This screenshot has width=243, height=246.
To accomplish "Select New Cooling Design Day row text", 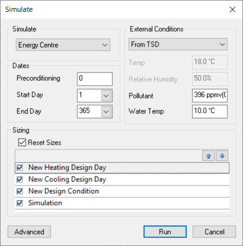I will click(x=67, y=179).
